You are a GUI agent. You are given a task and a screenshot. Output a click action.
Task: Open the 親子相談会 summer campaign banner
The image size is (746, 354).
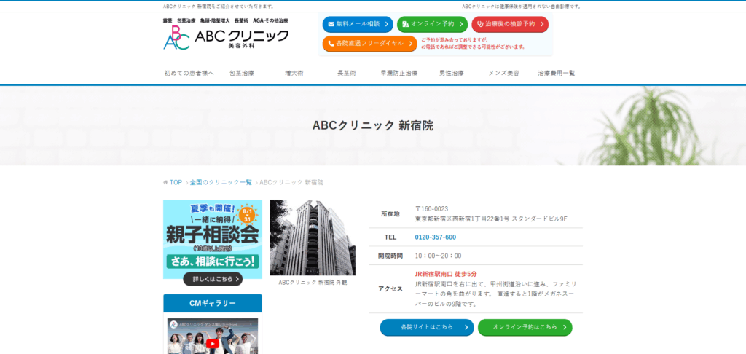pos(212,243)
